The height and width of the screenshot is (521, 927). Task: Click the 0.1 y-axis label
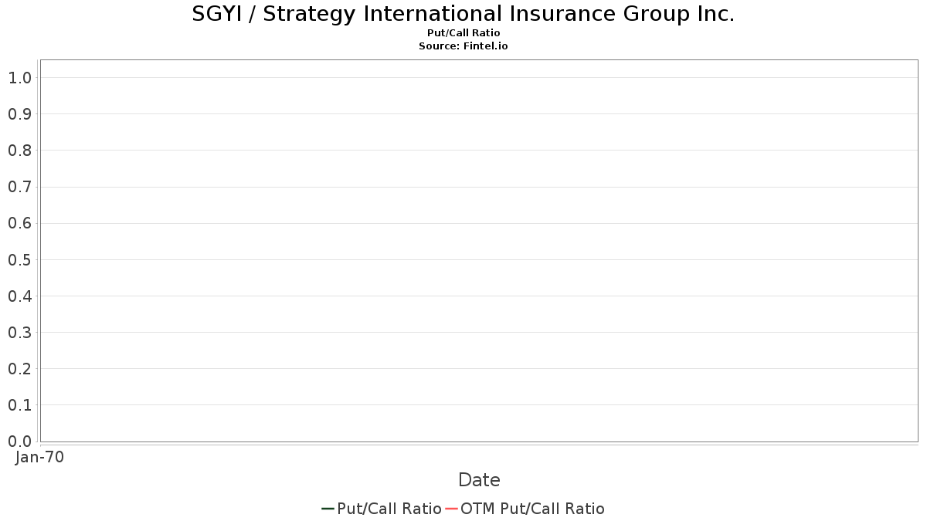19,405
